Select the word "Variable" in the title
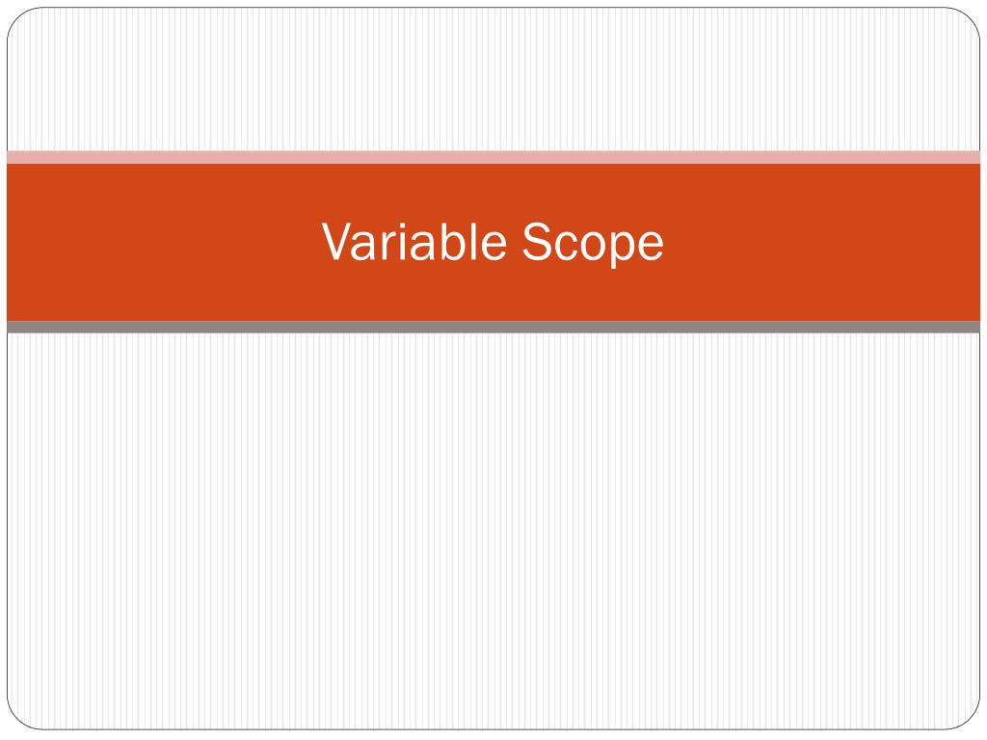This screenshot has width=987, height=740. click(x=414, y=241)
